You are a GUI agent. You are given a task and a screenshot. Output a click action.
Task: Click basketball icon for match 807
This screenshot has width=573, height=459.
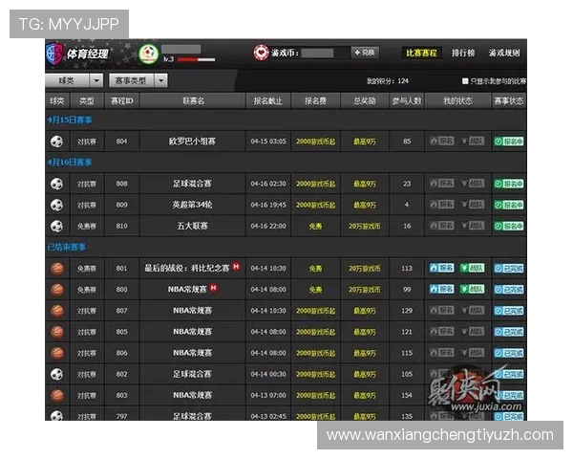click(x=57, y=311)
